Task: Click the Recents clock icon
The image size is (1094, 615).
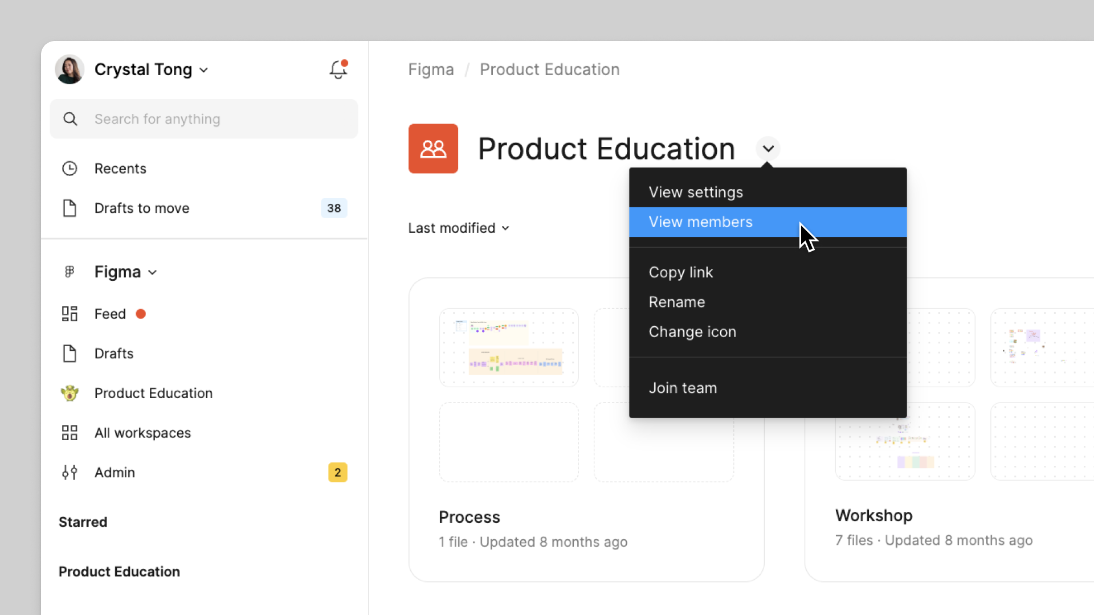Action: tap(70, 167)
